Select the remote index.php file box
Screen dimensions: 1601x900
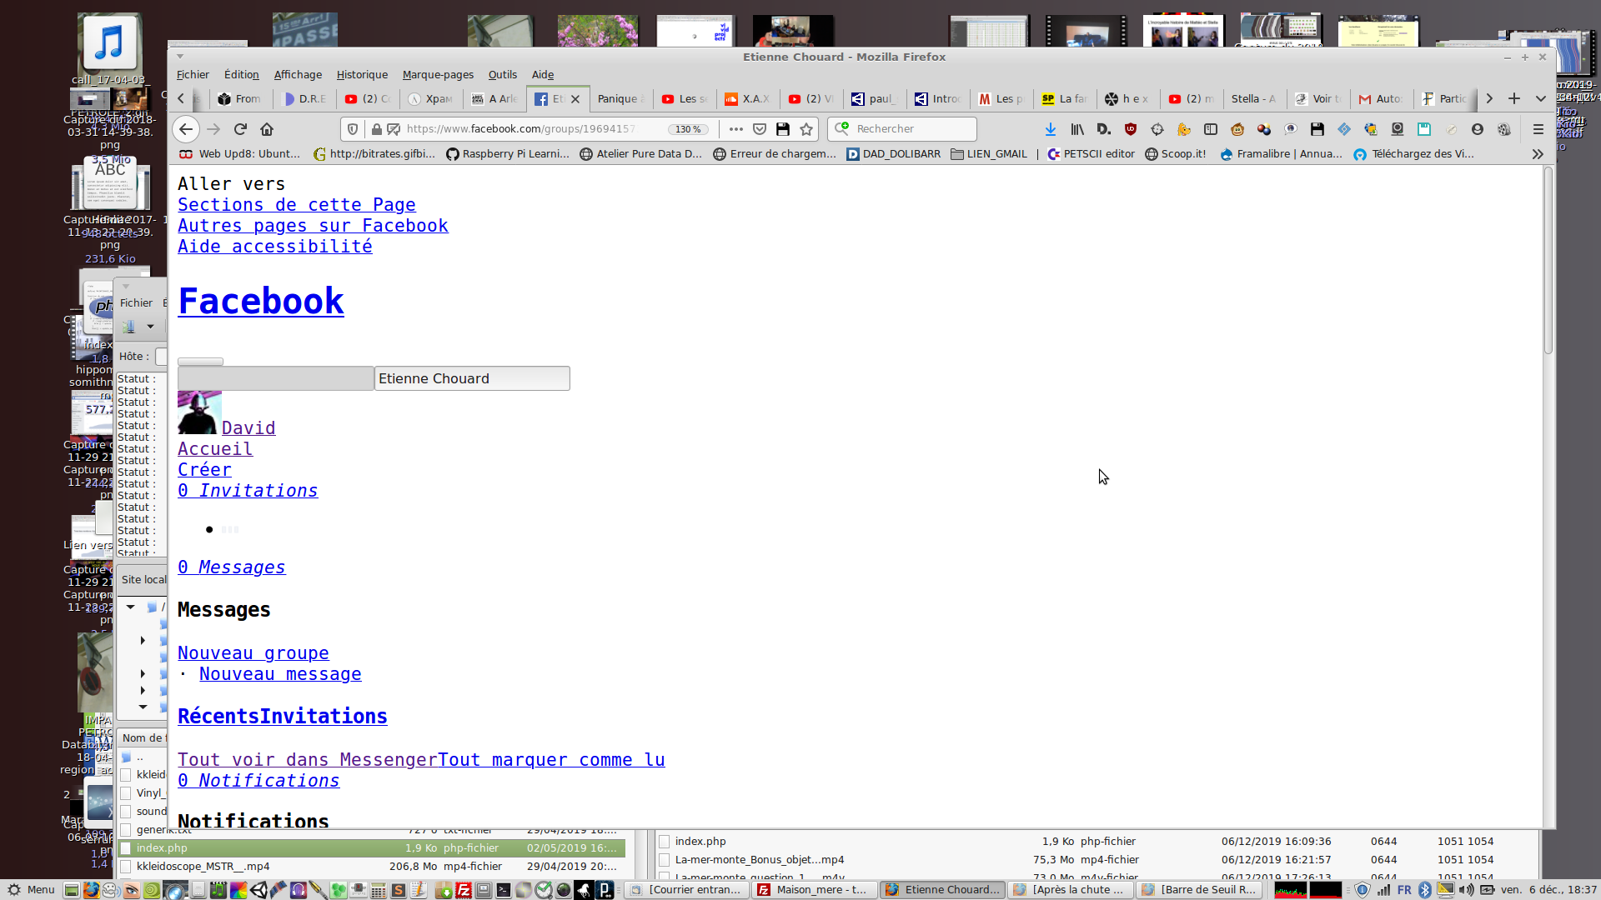[665, 842]
